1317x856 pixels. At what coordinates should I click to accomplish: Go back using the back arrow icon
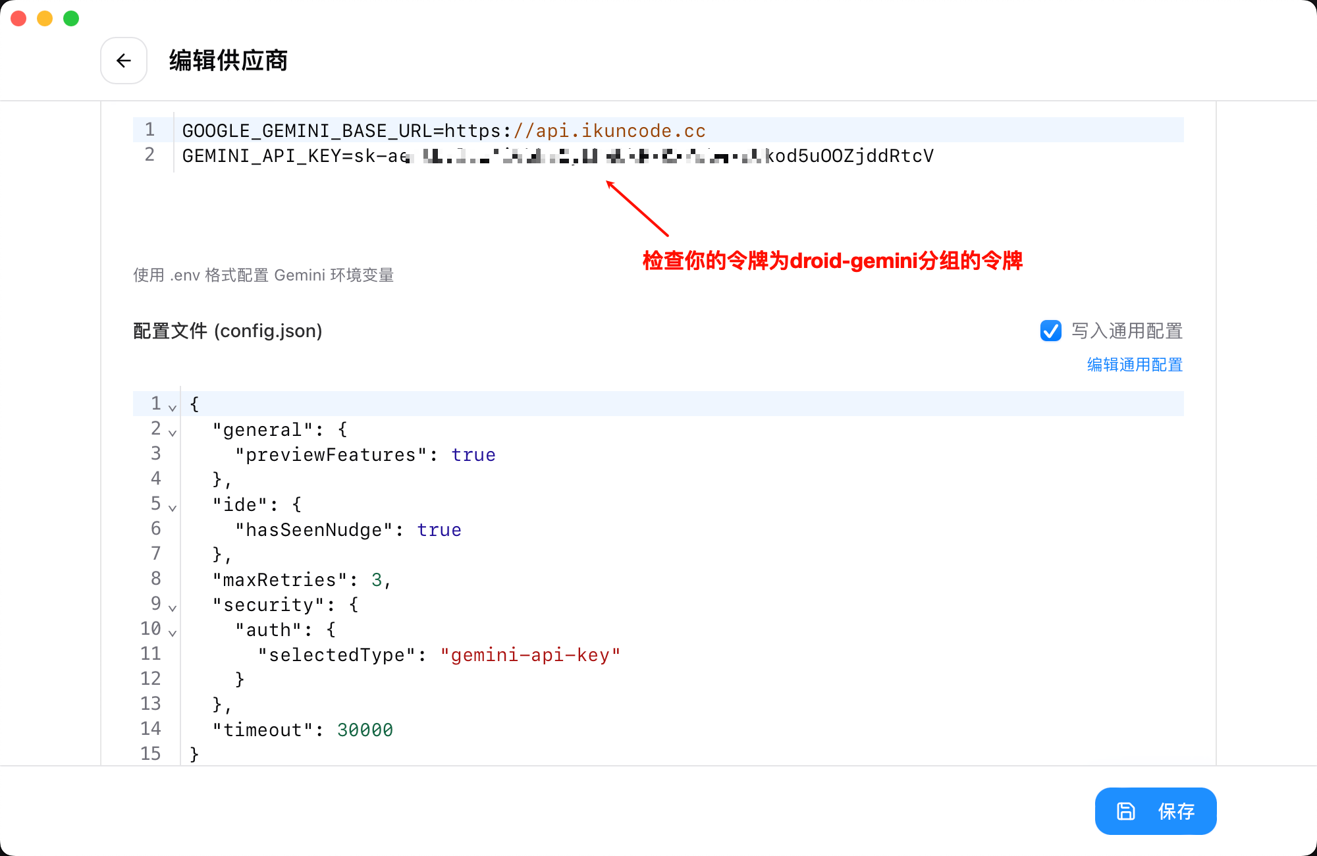coord(124,61)
